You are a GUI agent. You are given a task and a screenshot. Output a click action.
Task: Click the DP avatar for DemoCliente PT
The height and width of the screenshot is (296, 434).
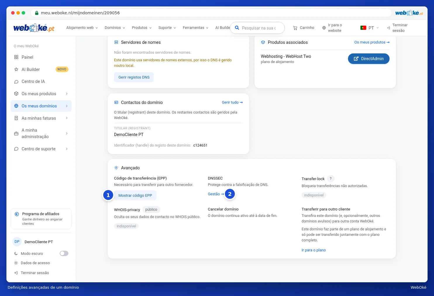click(x=17, y=242)
